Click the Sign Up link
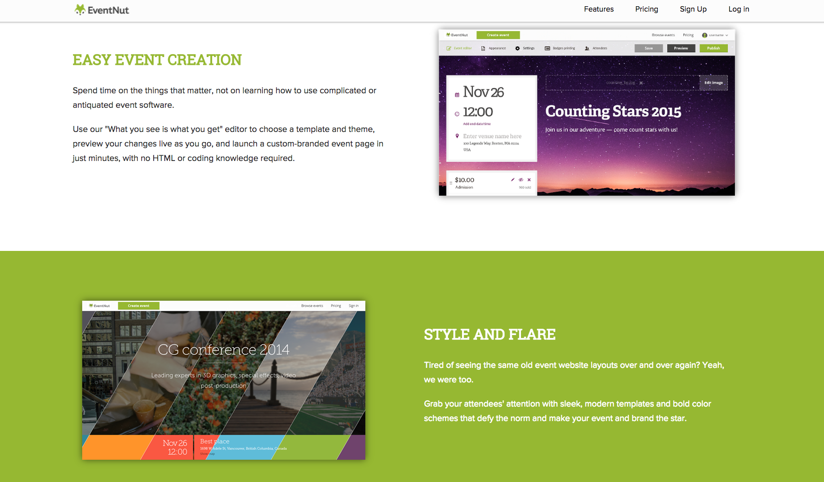 click(x=693, y=9)
